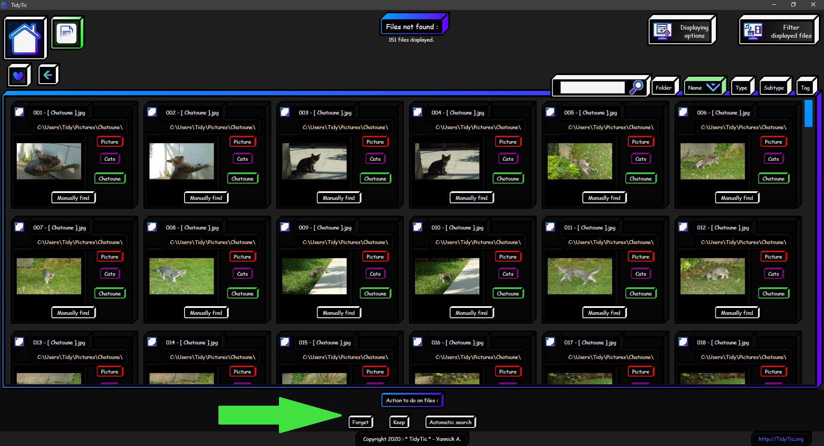Go to the TidyTic home screen icon

[x=25, y=38]
